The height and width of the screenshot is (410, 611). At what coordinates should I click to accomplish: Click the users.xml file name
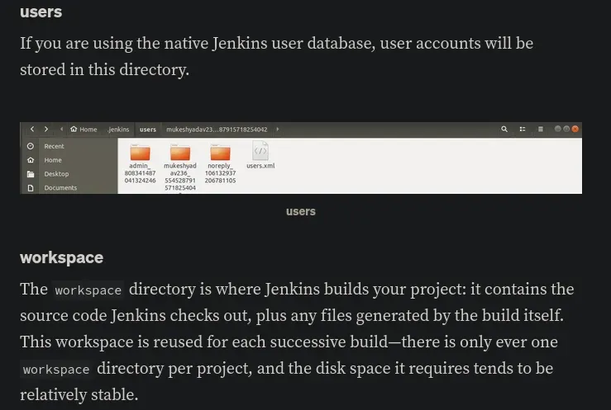point(260,166)
